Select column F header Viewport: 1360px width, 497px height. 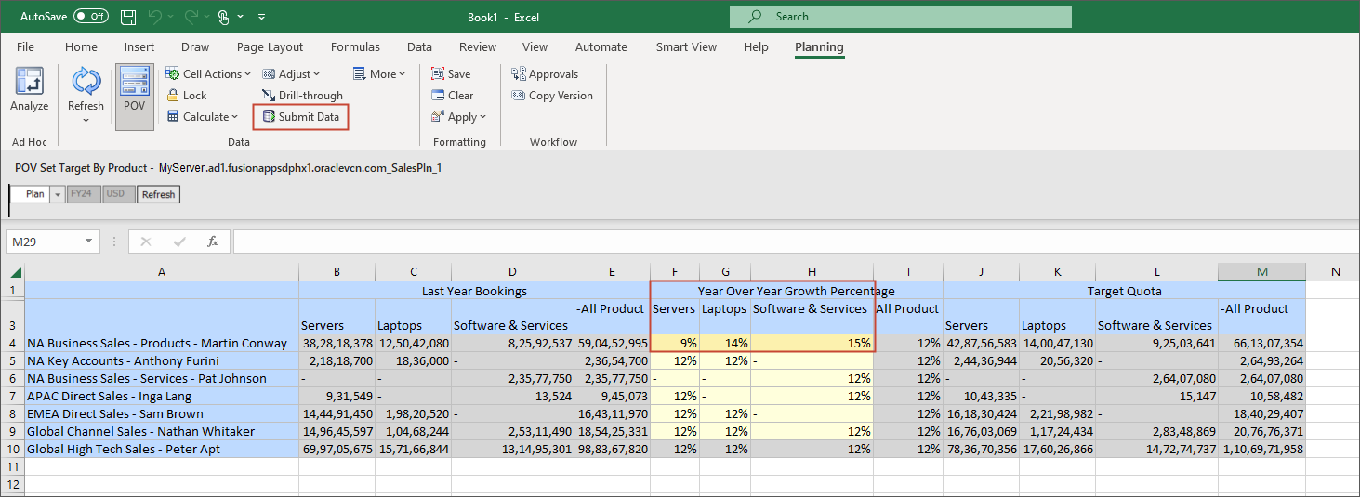click(675, 272)
